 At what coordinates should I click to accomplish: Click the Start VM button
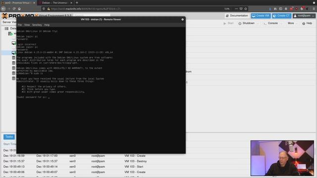[228, 23]
